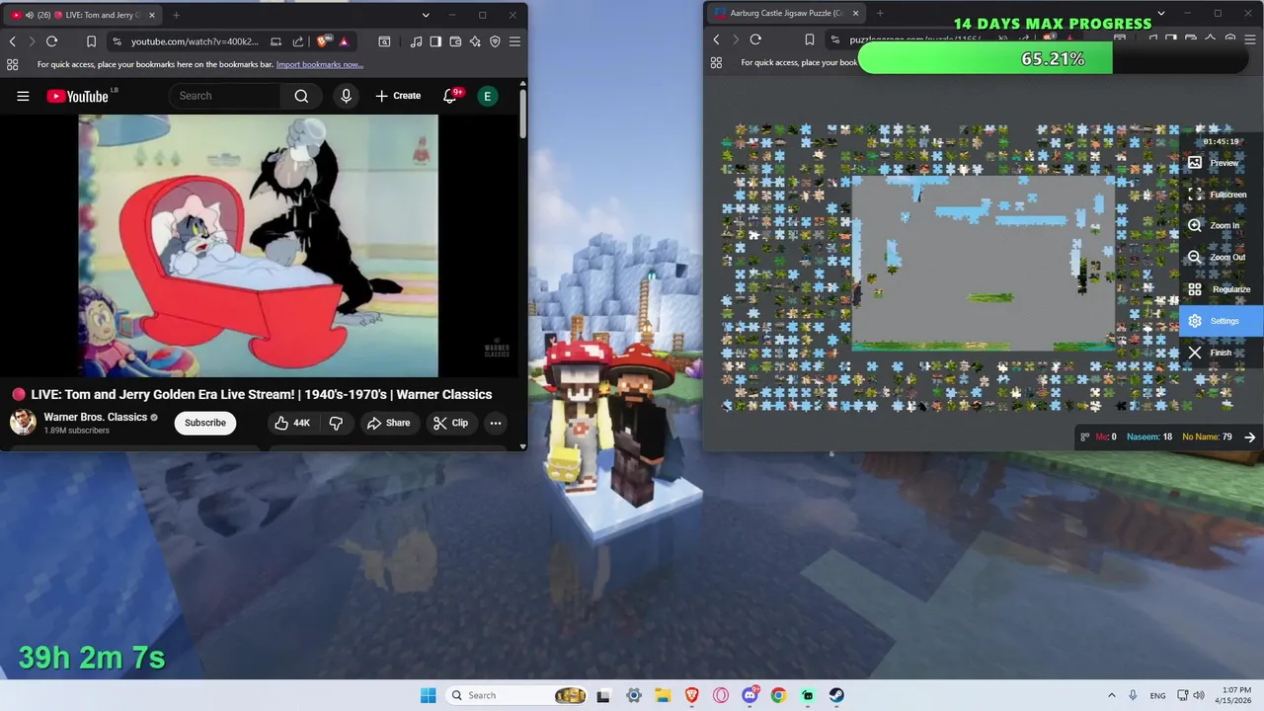Share the page from YouTube address bar
This screenshot has width=1264, height=711.
pyautogui.click(x=298, y=41)
